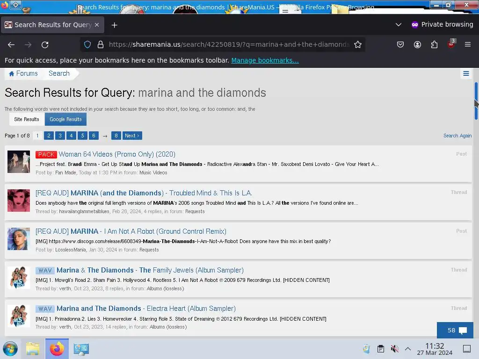Image resolution: width=479 pixels, height=359 pixels.
Task: Bookmark this page with the star
Action: pos(358,44)
